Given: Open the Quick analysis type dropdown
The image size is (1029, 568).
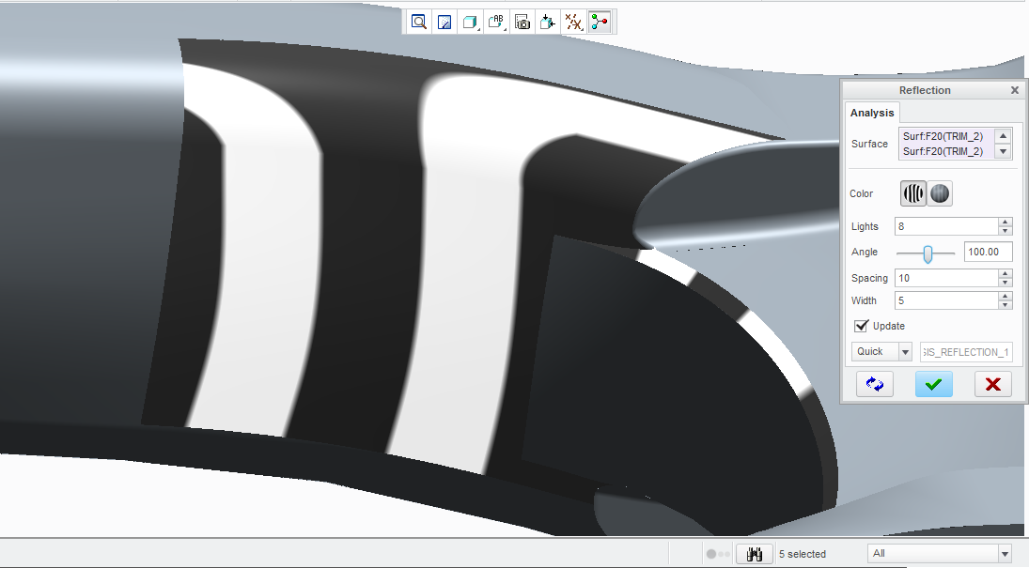Looking at the screenshot, I should [x=881, y=351].
